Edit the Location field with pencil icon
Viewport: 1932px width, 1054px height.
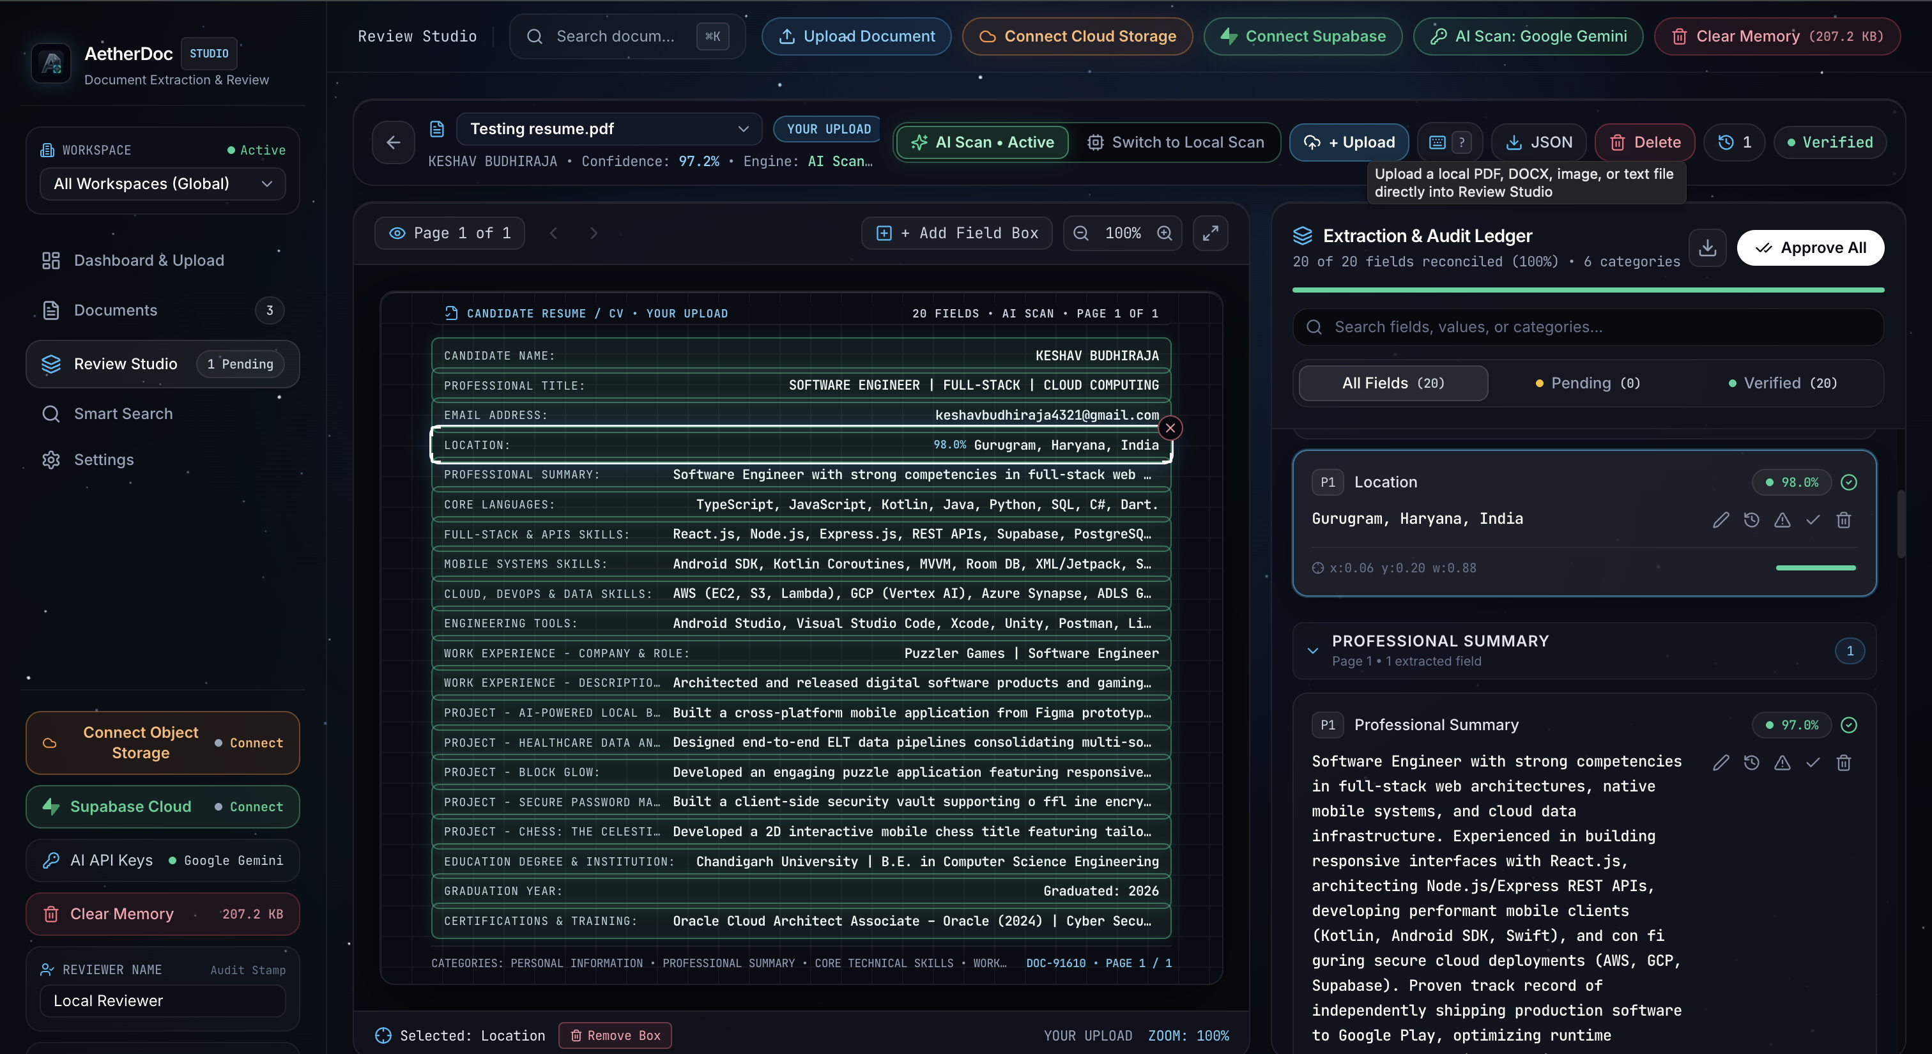1721,519
